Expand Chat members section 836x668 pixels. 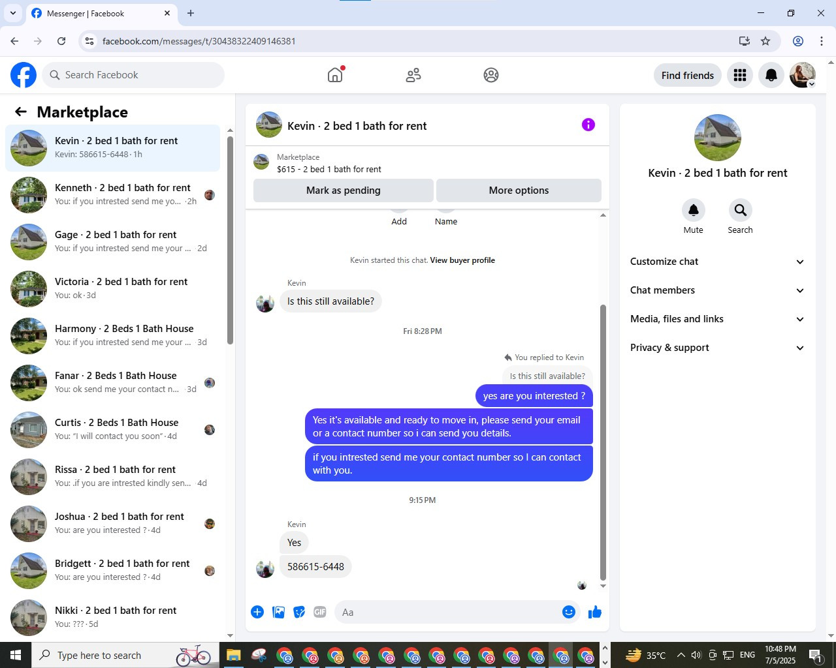point(717,290)
